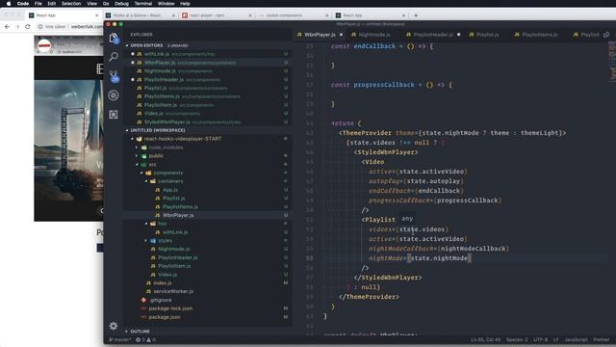Open Source Control view in activity bar

(x=114, y=76)
